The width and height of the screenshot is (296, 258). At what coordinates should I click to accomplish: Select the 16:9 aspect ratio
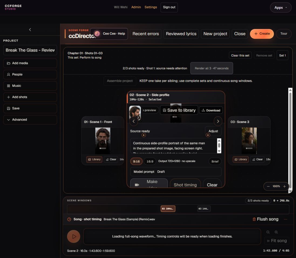pos(150,161)
